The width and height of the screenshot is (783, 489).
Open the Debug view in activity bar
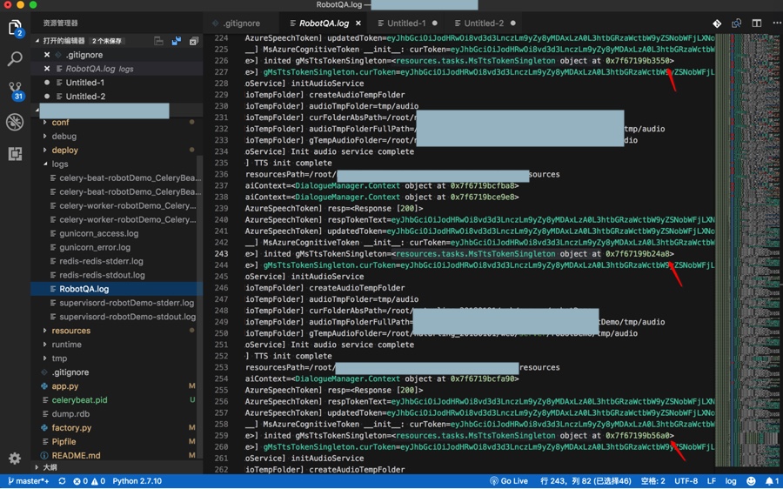tap(15, 122)
